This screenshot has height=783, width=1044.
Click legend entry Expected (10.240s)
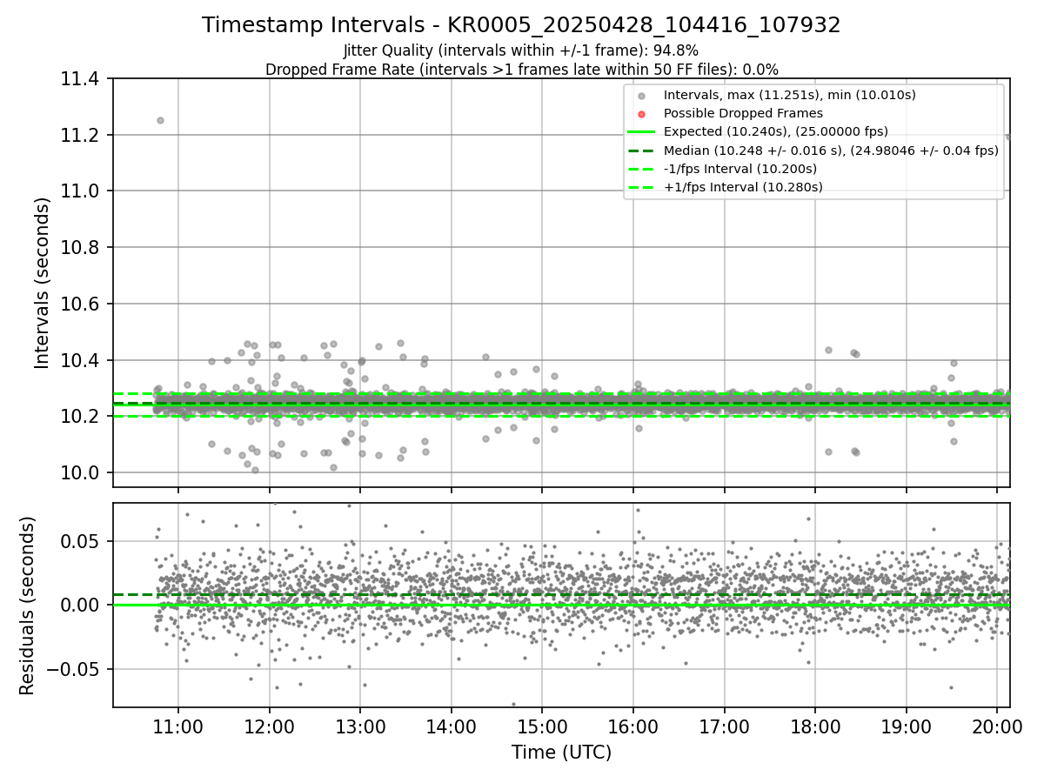coord(776,131)
